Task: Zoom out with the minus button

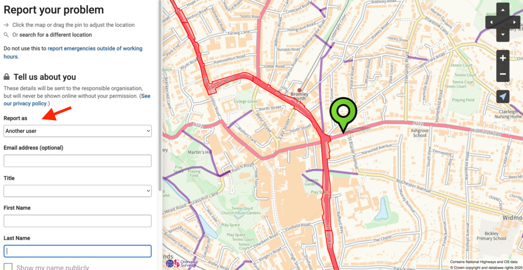Action: [x=503, y=74]
